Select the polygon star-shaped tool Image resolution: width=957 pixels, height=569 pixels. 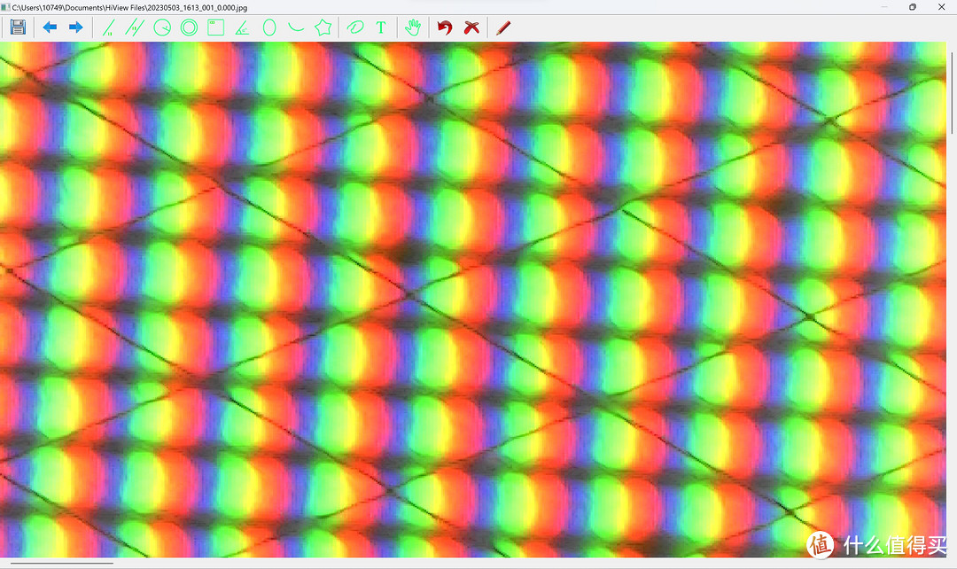pyautogui.click(x=323, y=27)
